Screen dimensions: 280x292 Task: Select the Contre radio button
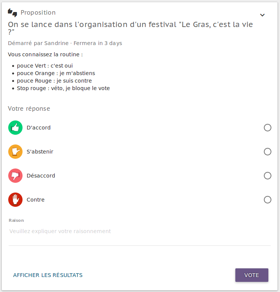coord(267,200)
